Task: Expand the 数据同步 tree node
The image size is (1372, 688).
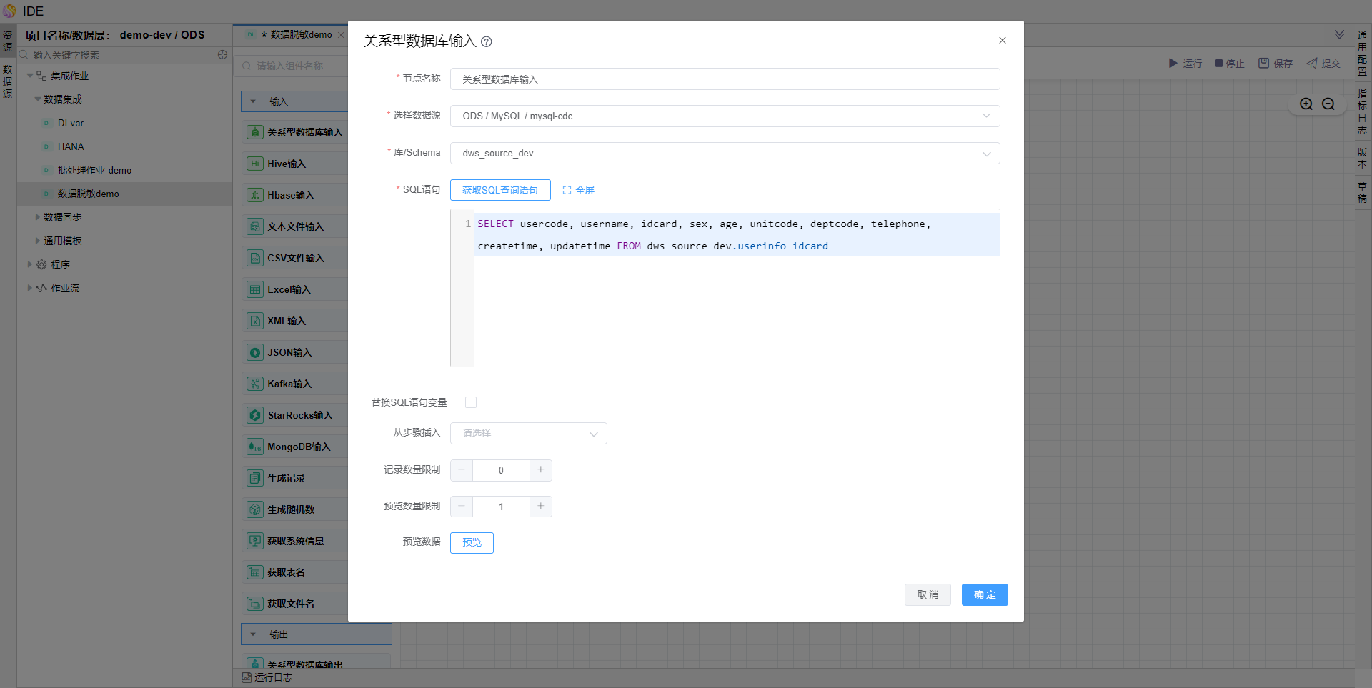Action: click(x=38, y=217)
